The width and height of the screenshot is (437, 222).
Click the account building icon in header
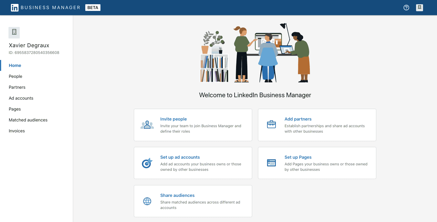pos(419,8)
